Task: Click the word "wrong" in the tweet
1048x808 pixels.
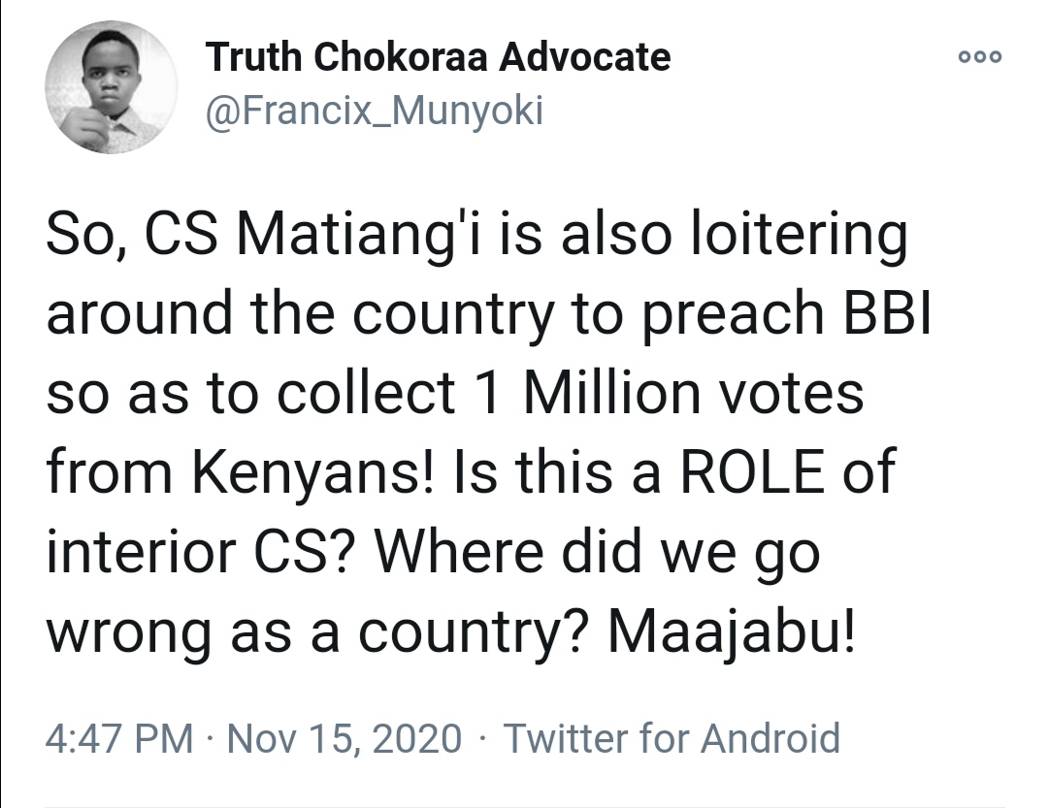Action: point(123,633)
